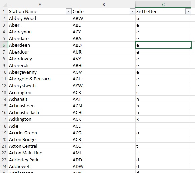Select row 13 header
195x173 pixels.
4,92
